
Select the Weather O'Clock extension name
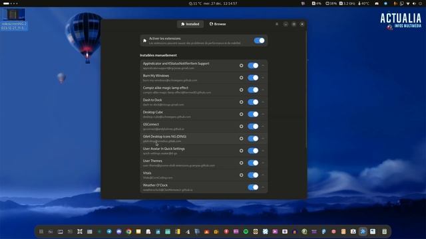click(x=155, y=185)
